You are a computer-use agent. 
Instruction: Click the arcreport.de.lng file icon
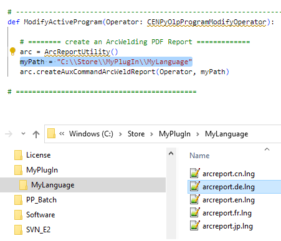[x=195, y=186]
